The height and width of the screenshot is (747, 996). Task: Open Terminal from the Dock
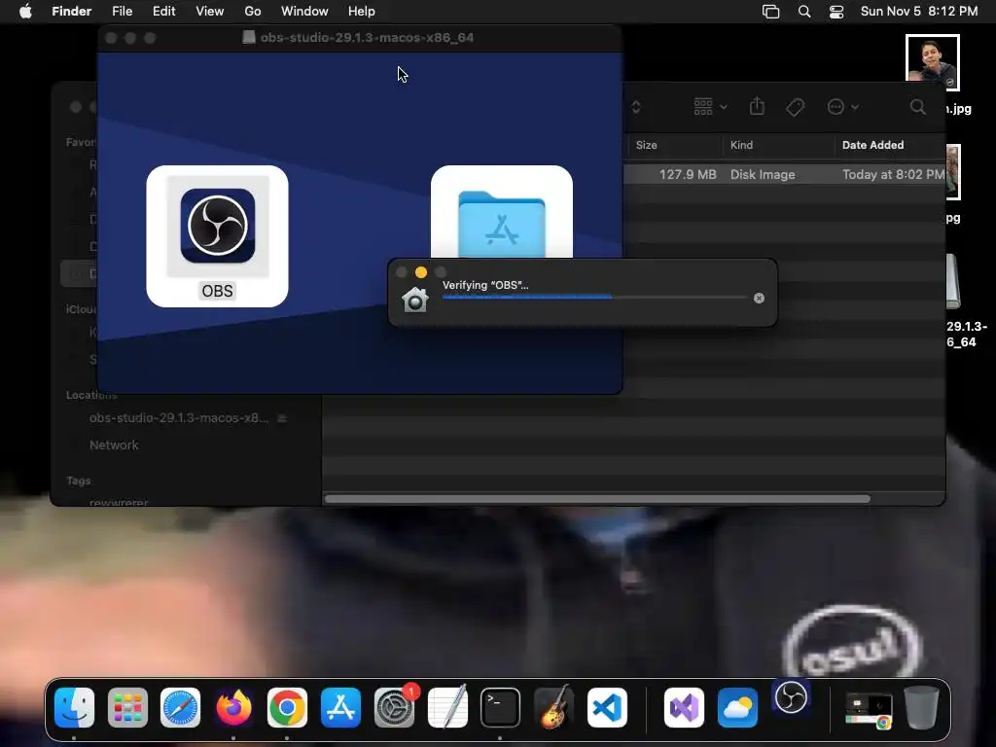(x=501, y=708)
